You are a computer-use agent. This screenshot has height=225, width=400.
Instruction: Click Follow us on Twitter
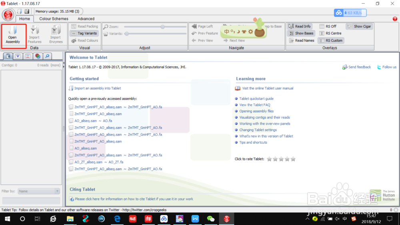(x=387, y=67)
